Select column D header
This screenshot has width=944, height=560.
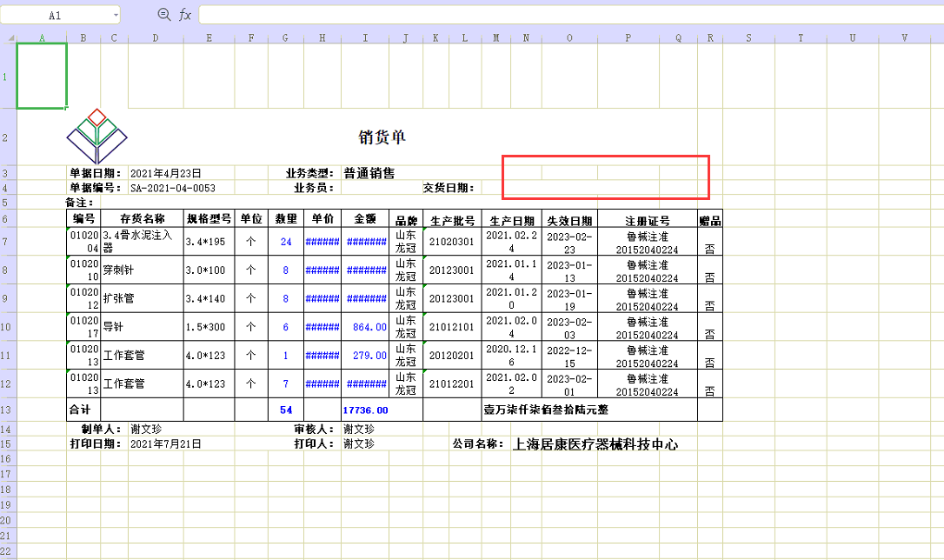click(156, 38)
